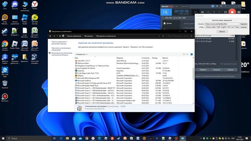Select LDPlayer in the programs list
Screen dimensions: 251x141
[x=126, y=76]
